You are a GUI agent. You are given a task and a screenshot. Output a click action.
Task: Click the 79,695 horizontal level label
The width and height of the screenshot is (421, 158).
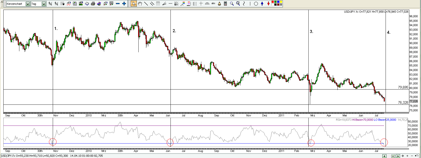(403, 87)
